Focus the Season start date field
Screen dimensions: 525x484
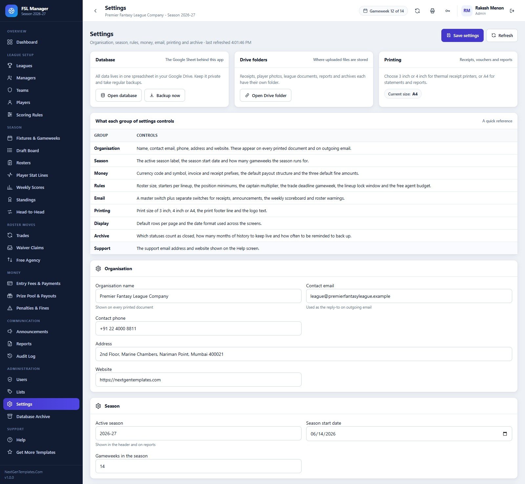[x=409, y=434]
